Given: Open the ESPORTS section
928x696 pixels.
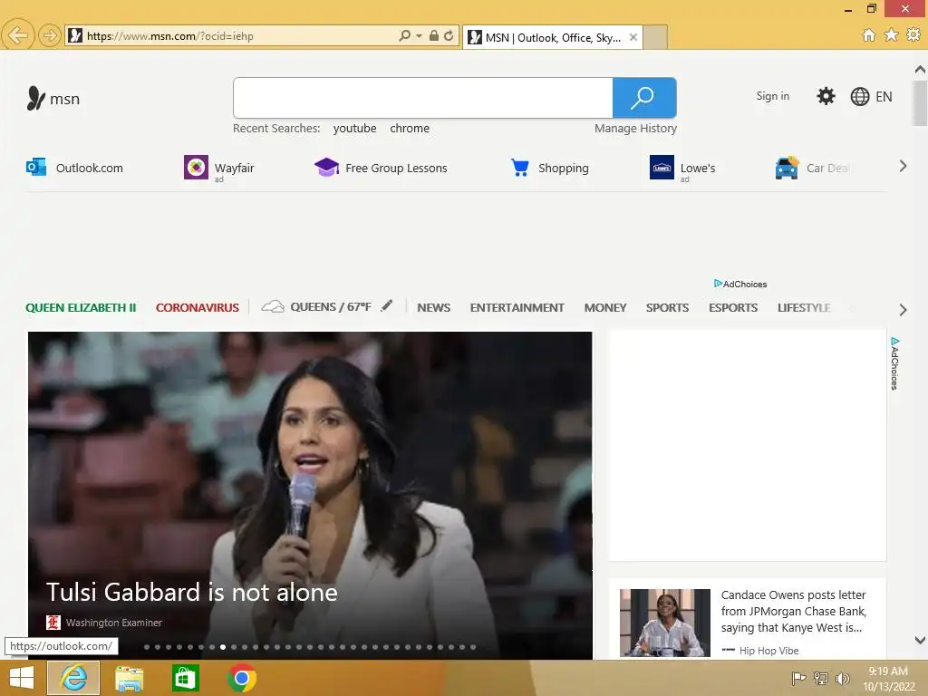Looking at the screenshot, I should (732, 308).
